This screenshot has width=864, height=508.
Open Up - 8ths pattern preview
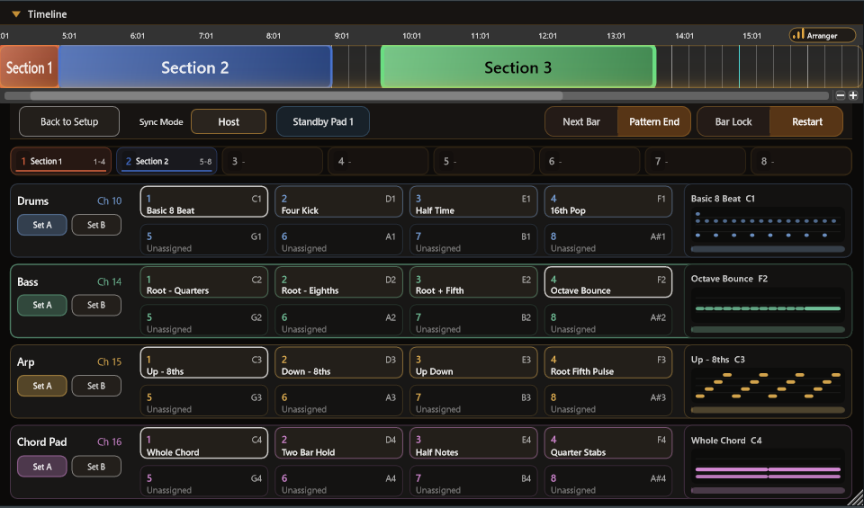coord(768,381)
